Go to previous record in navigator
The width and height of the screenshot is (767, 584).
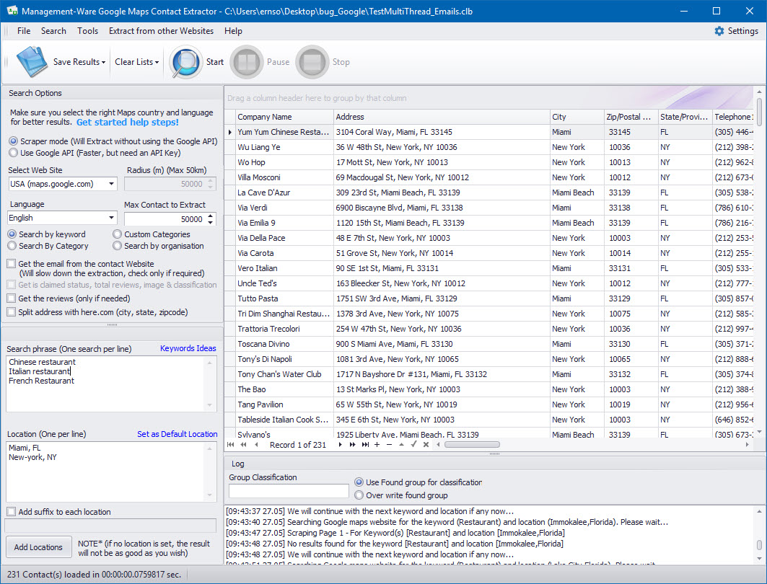[x=256, y=445]
